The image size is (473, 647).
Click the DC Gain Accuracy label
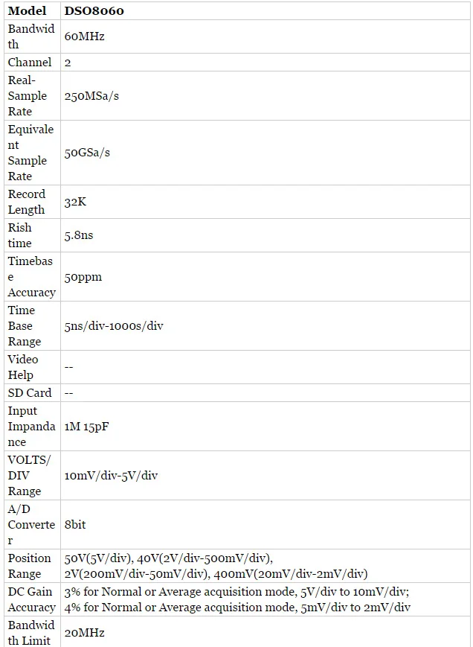[32, 599]
